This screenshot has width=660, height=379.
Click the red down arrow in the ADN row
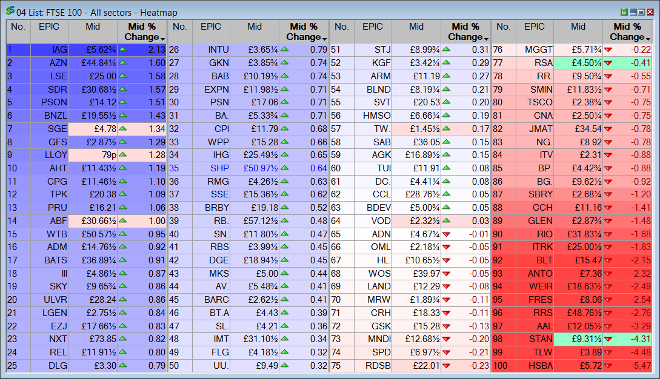[x=446, y=234]
